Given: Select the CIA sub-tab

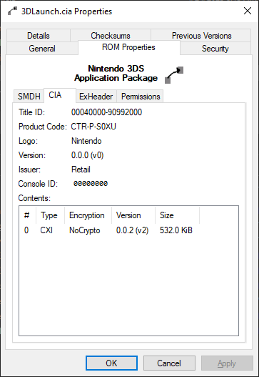Looking at the screenshot, I should (x=60, y=95).
